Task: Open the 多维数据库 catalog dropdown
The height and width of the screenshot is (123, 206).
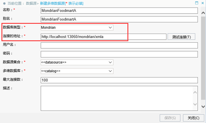Action: (x=77, y=71)
